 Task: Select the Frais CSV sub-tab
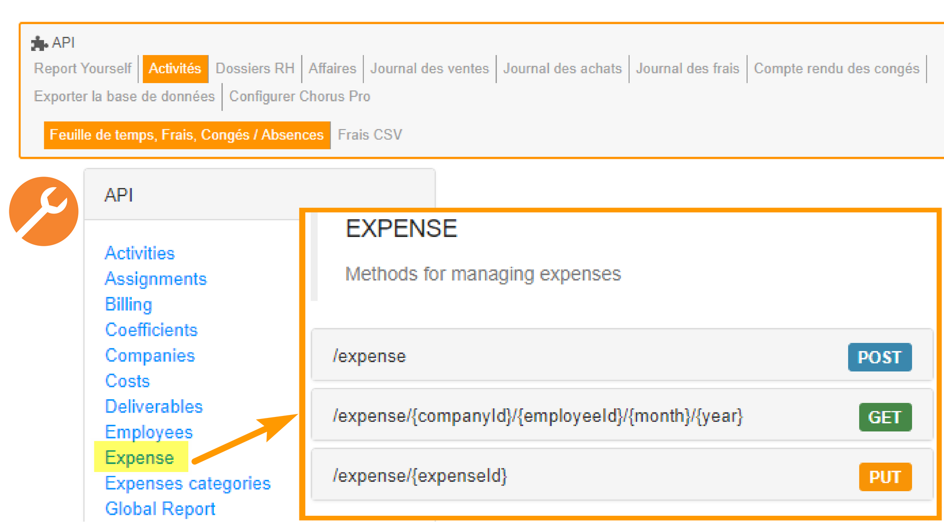[370, 135]
